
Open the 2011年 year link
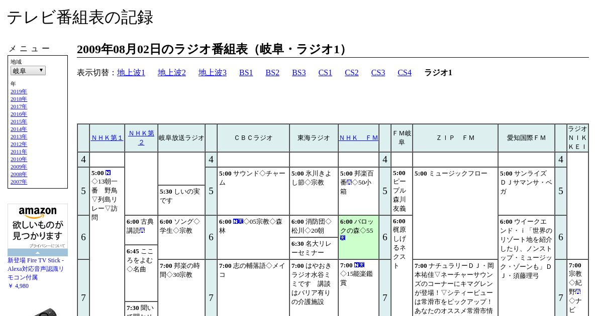click(19, 151)
